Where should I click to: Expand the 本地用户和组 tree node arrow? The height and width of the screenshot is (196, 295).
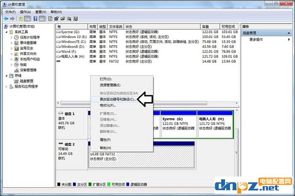pos(11,59)
